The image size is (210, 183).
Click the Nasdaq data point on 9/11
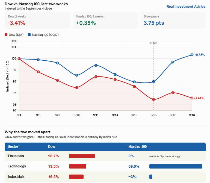click(96, 65)
